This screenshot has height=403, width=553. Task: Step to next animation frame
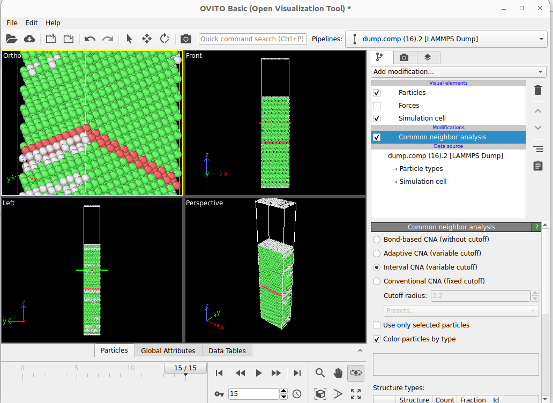[x=276, y=373]
